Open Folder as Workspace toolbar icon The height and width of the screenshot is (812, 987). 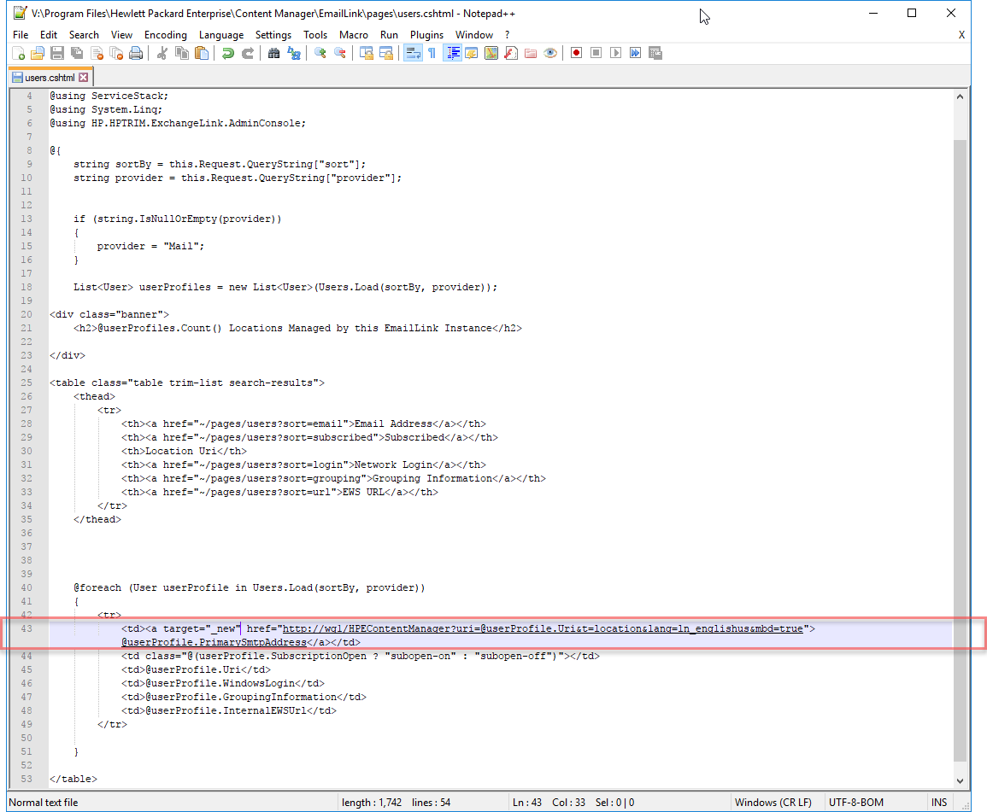pos(530,54)
